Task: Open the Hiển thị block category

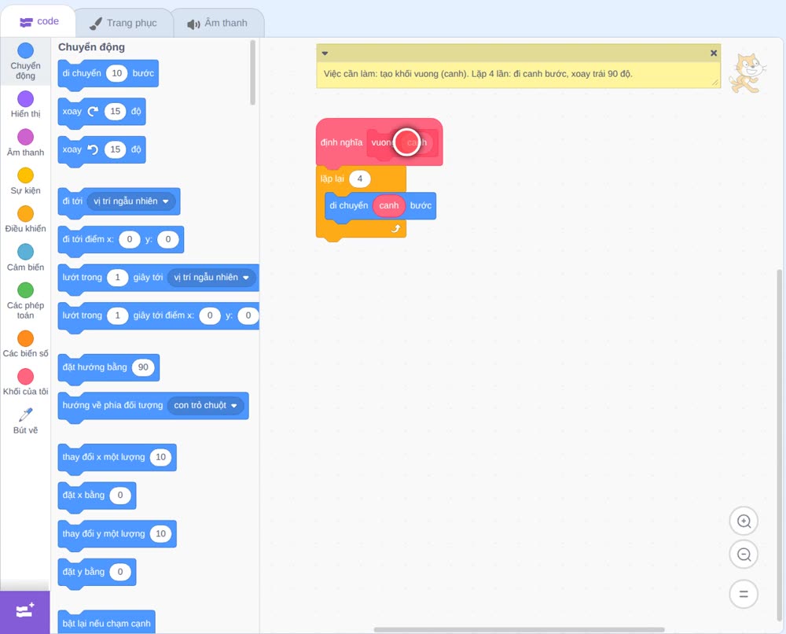Action: coord(26,105)
